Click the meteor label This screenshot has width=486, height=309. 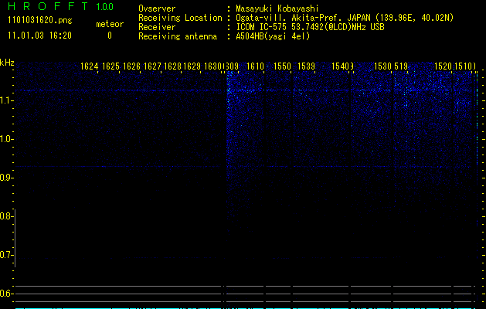(110, 24)
